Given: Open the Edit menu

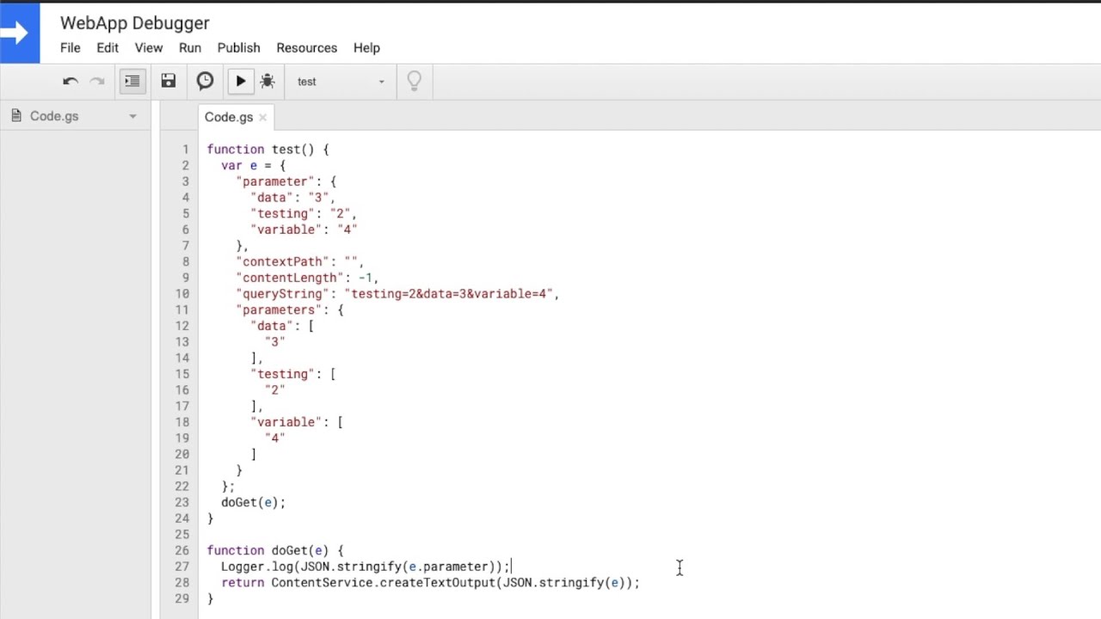Looking at the screenshot, I should point(108,48).
